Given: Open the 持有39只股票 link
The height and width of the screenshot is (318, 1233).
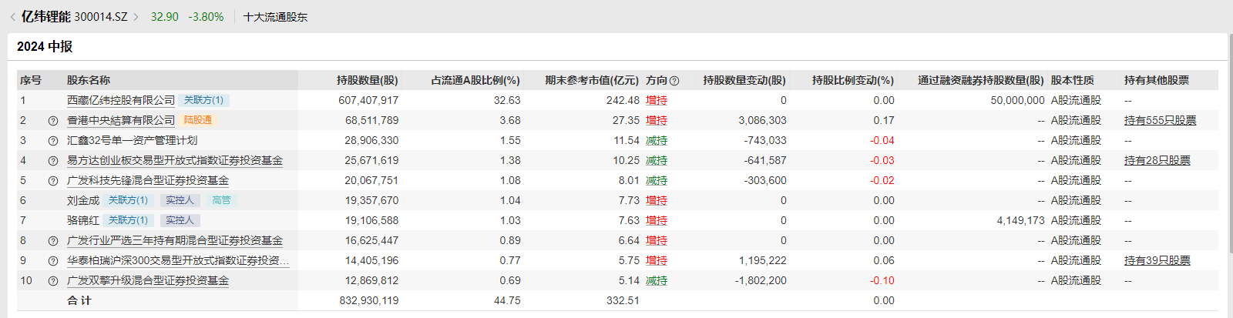Looking at the screenshot, I should pyautogui.click(x=1157, y=260).
